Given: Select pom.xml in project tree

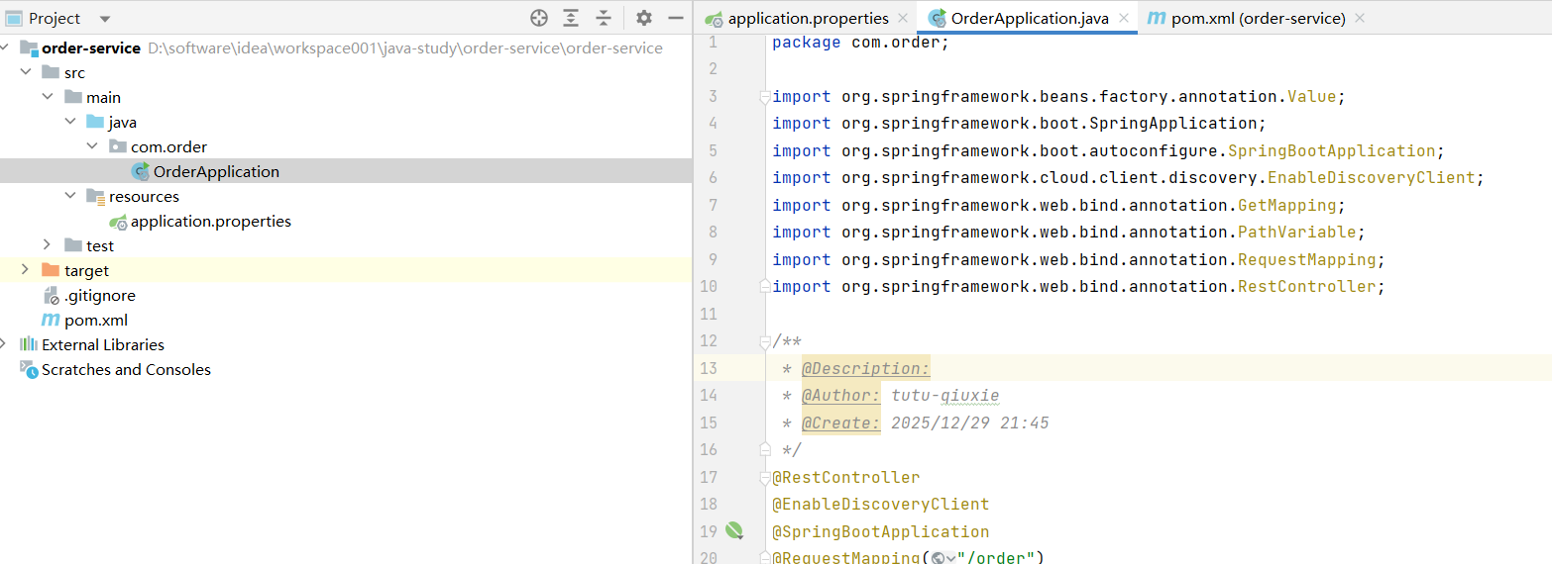Looking at the screenshot, I should click(346, 320).
